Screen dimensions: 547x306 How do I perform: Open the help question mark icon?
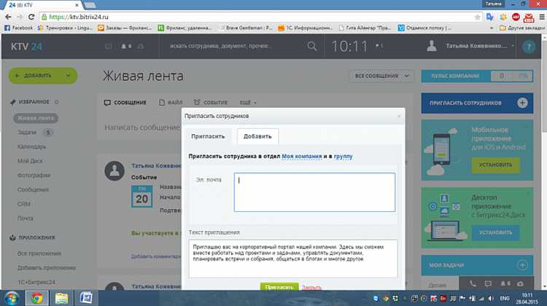[529, 47]
